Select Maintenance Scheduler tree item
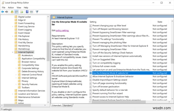This screenshot has height=111, width=174. (29, 97)
